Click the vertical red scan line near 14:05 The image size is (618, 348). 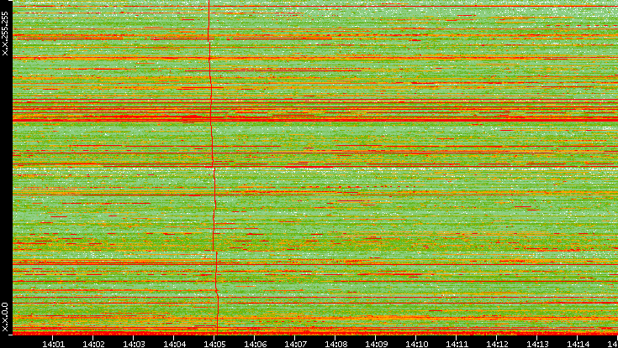click(x=213, y=167)
